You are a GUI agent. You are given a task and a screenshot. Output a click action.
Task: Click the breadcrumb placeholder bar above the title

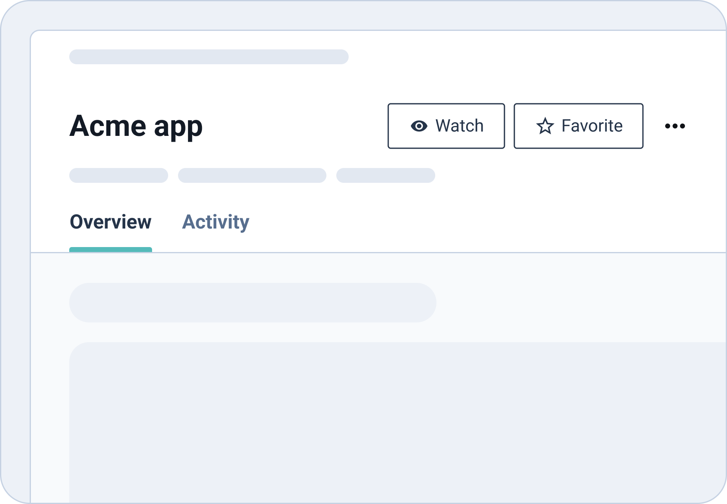[x=209, y=57]
